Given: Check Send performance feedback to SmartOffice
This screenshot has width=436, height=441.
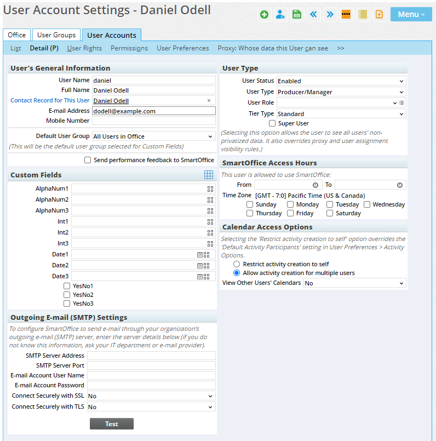Looking at the screenshot, I should (88, 160).
